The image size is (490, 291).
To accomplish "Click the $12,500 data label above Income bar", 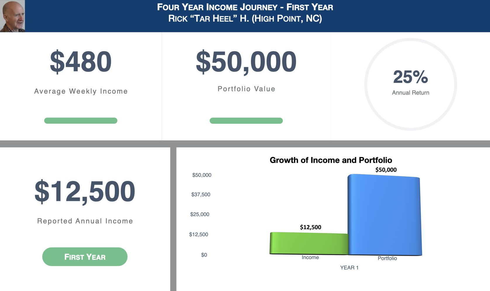I will pyautogui.click(x=310, y=227).
